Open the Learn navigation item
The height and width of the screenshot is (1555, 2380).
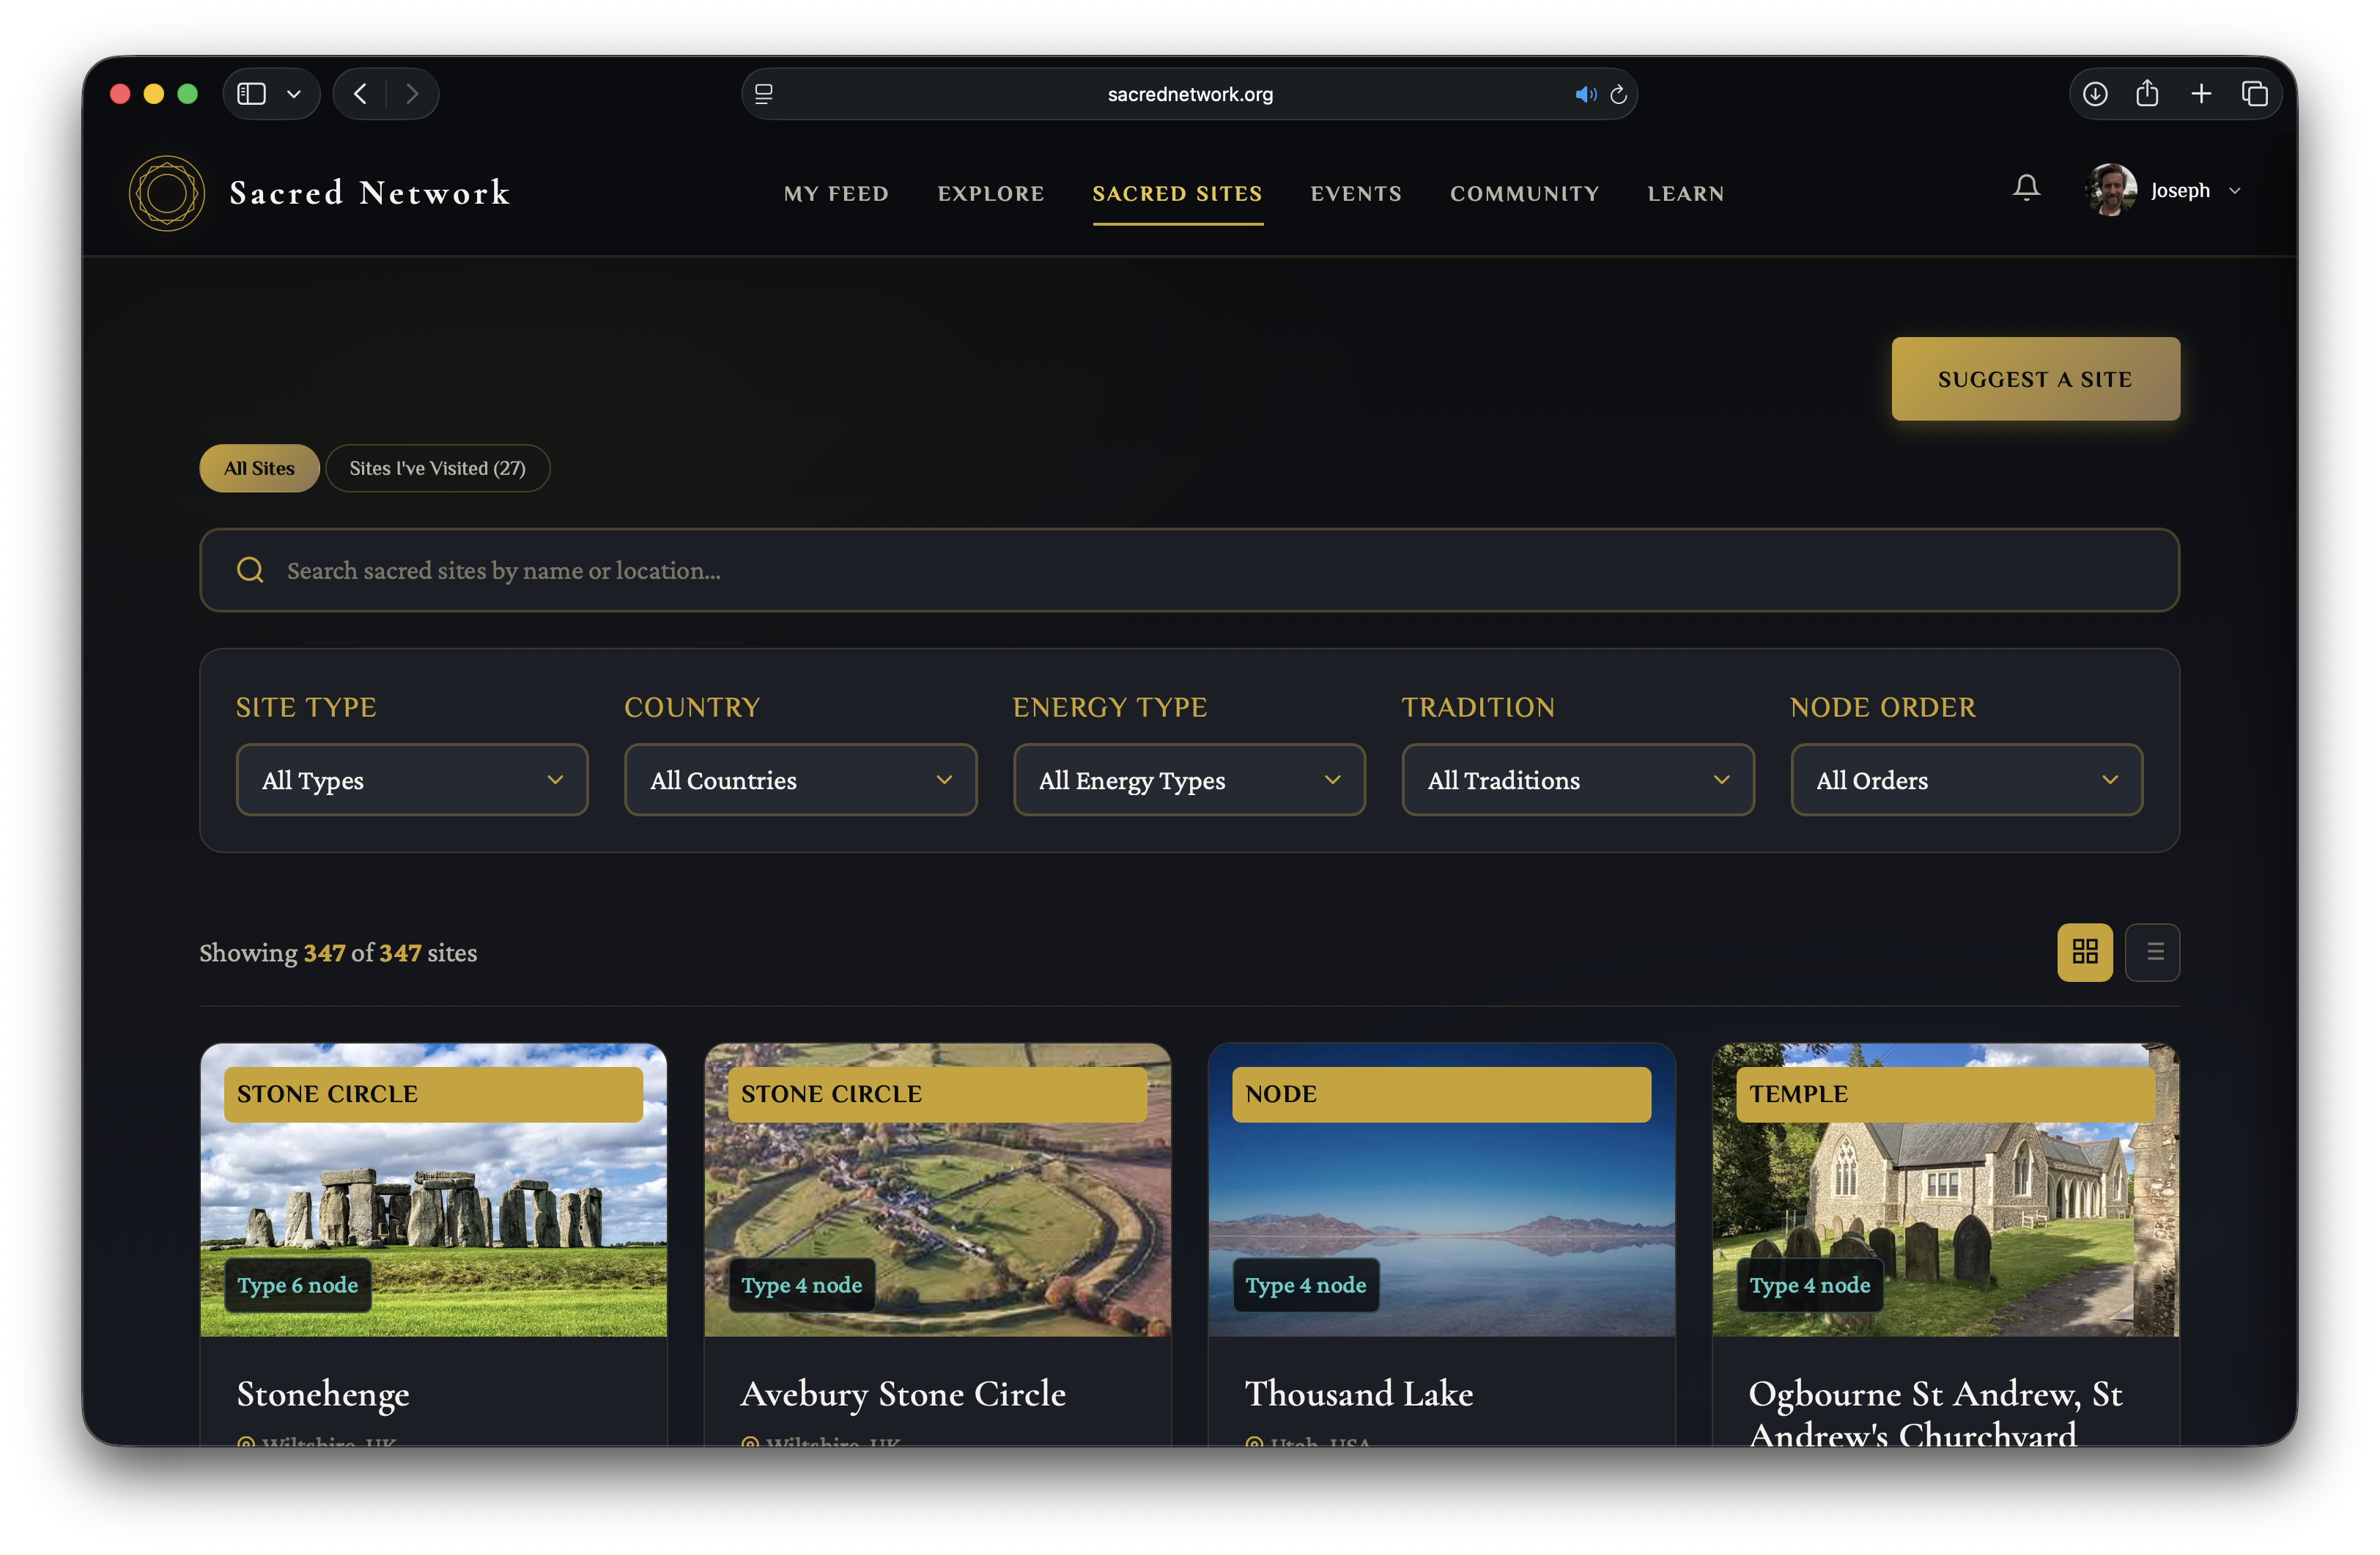(x=1685, y=194)
